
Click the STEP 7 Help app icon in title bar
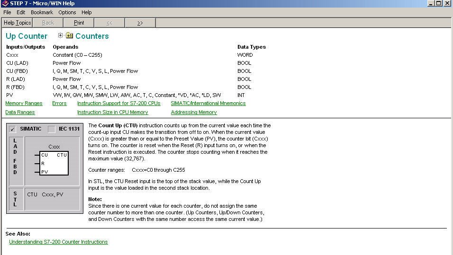pos(5,3)
